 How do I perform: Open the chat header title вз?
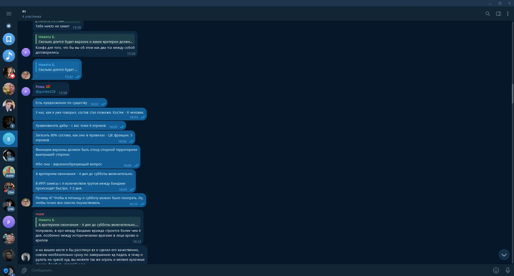point(24,11)
